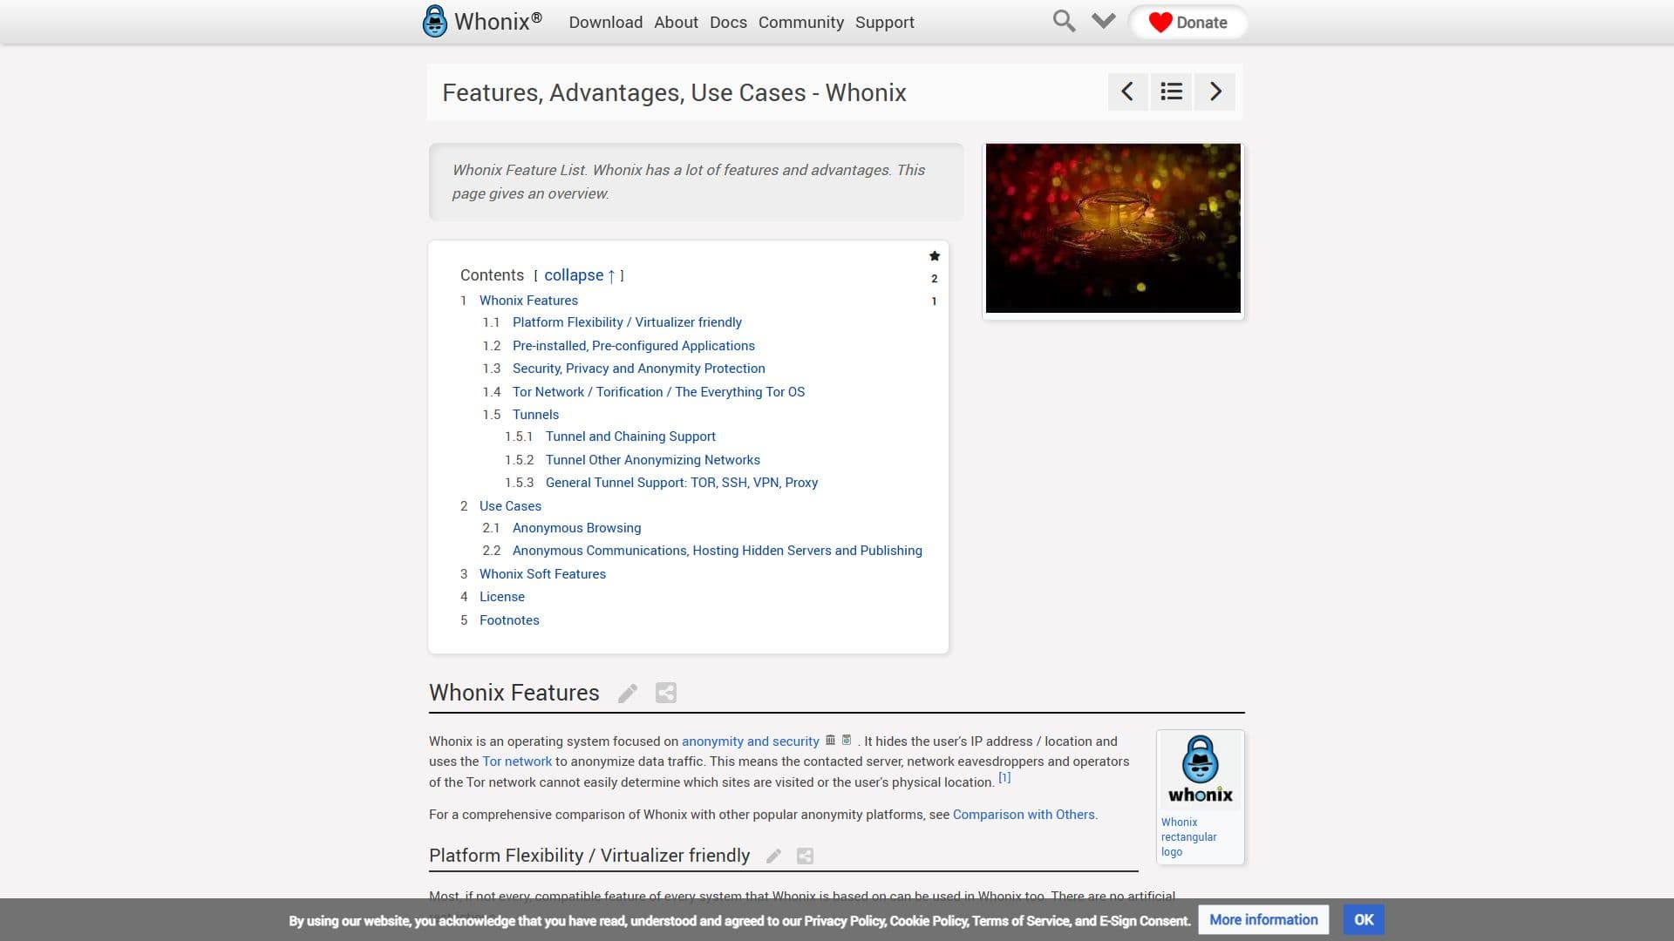Viewport: 1674px width, 941px height.
Task: Jump to Use Cases in contents
Action: [510, 506]
